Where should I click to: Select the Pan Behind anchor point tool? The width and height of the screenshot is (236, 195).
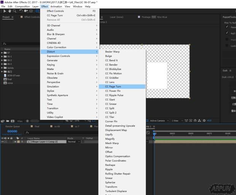[31, 11]
